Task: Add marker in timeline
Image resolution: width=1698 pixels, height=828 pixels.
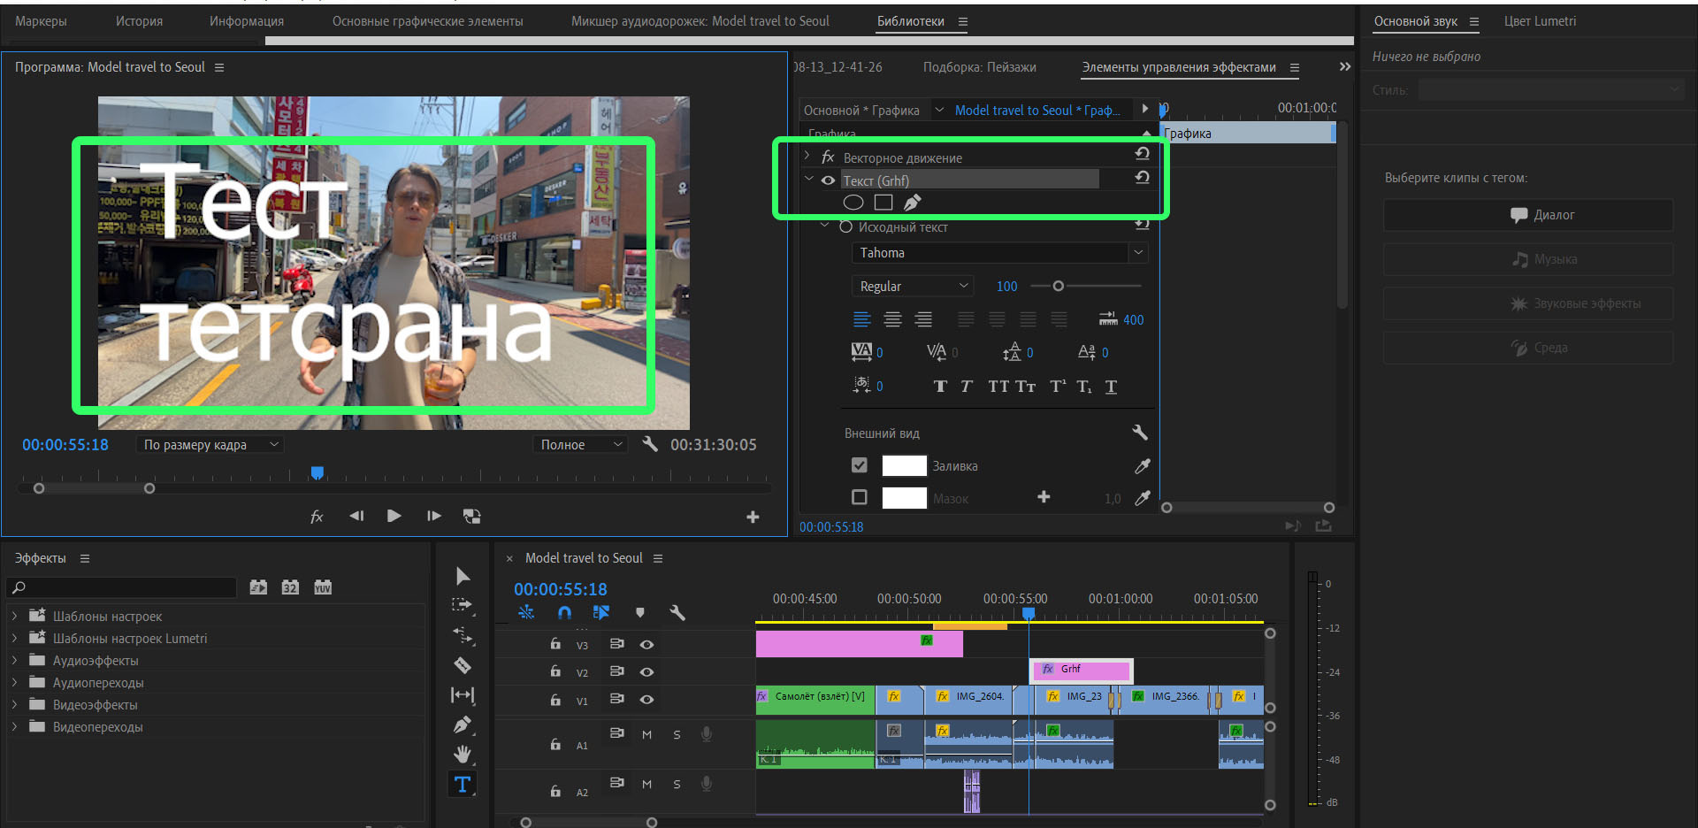Action: click(x=640, y=612)
